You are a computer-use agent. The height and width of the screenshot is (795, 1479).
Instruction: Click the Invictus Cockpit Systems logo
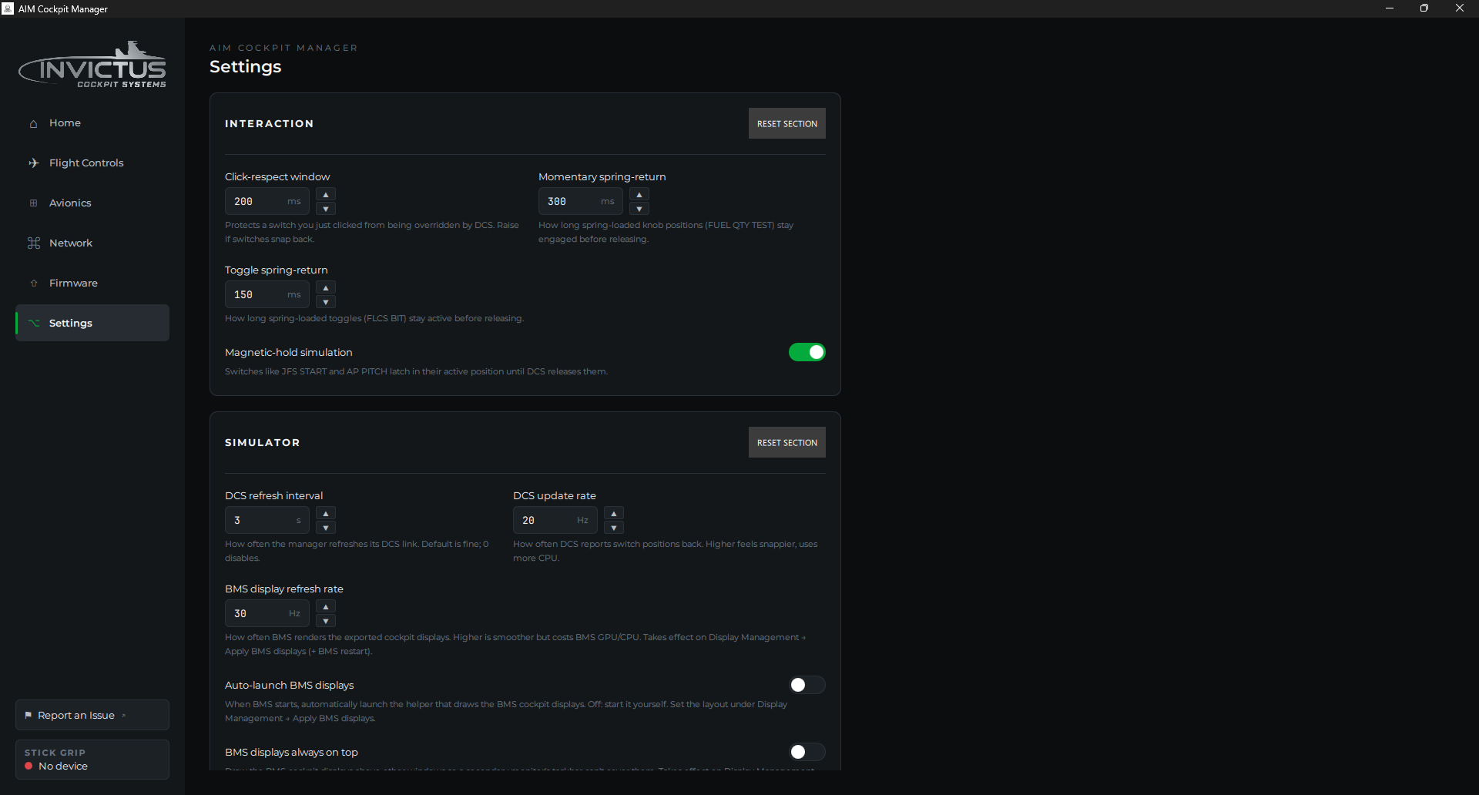pos(92,65)
